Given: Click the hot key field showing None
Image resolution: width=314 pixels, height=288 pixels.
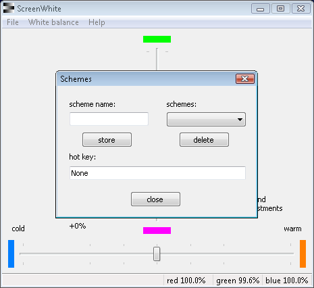Looking at the screenshot, I should pyautogui.click(x=157, y=173).
